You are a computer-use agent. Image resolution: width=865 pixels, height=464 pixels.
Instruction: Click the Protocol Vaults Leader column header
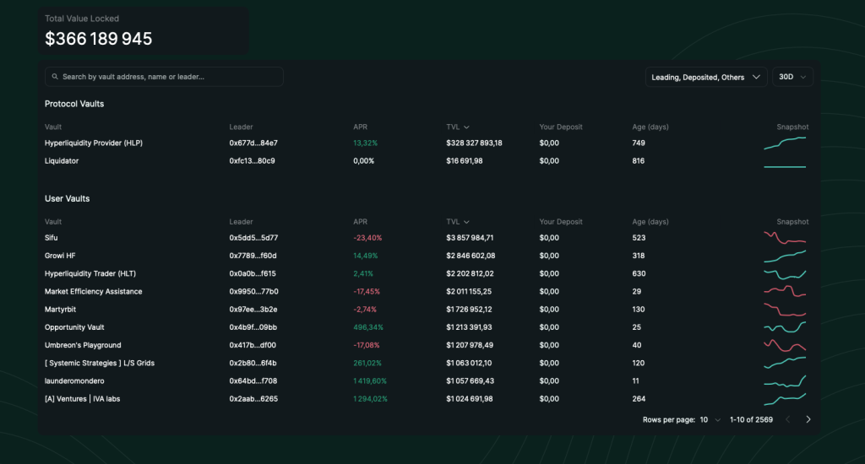point(241,127)
